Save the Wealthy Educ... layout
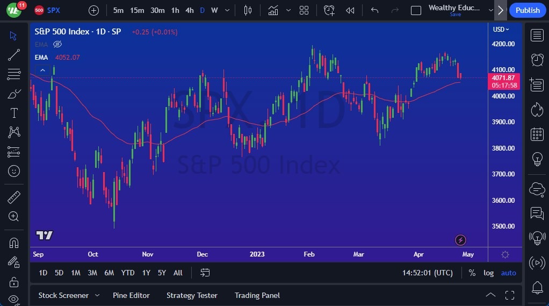 [456, 15]
